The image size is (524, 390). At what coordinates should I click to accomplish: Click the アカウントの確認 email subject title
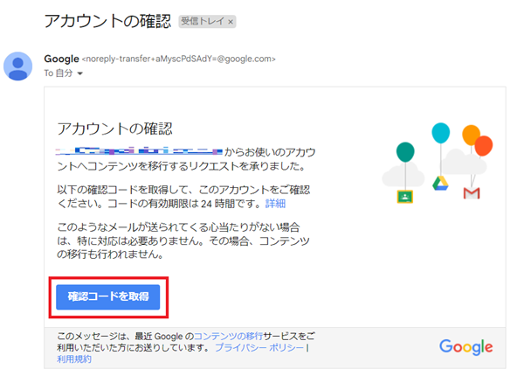[x=107, y=21]
